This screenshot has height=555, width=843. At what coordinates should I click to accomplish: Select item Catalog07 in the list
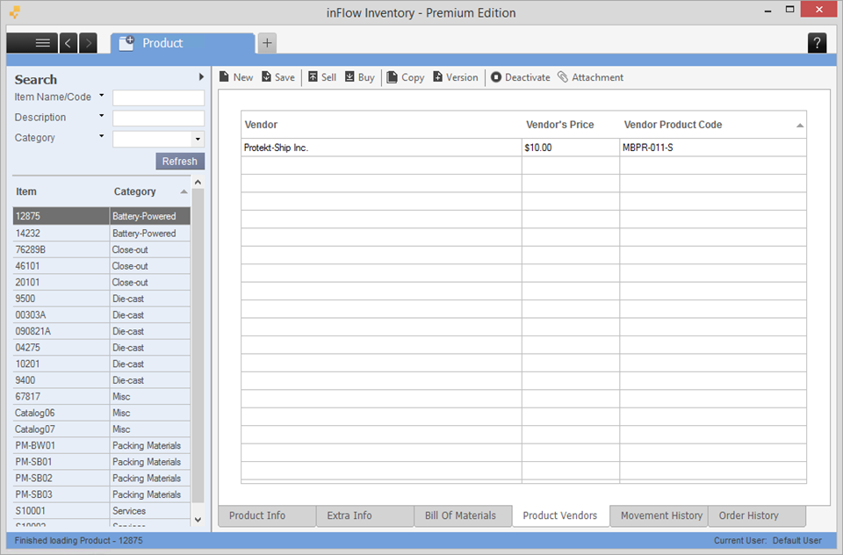(x=102, y=429)
